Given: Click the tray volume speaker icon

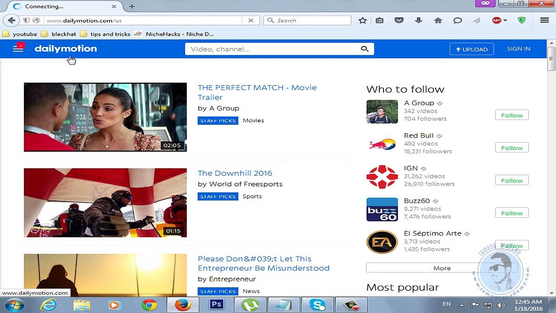Looking at the screenshot, I should (x=501, y=305).
